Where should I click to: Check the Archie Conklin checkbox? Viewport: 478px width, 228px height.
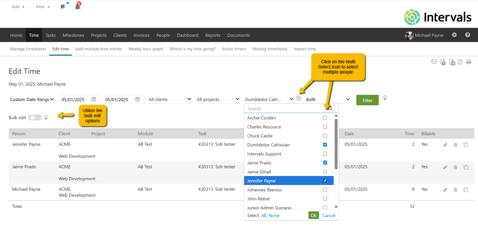[x=325, y=118]
